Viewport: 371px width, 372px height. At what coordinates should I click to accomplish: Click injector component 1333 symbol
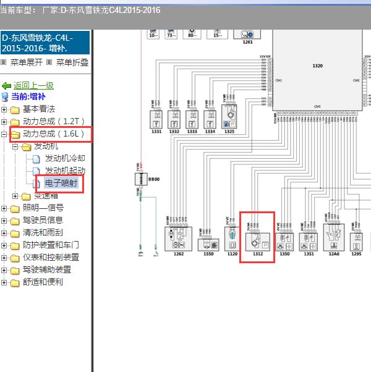click(x=192, y=119)
